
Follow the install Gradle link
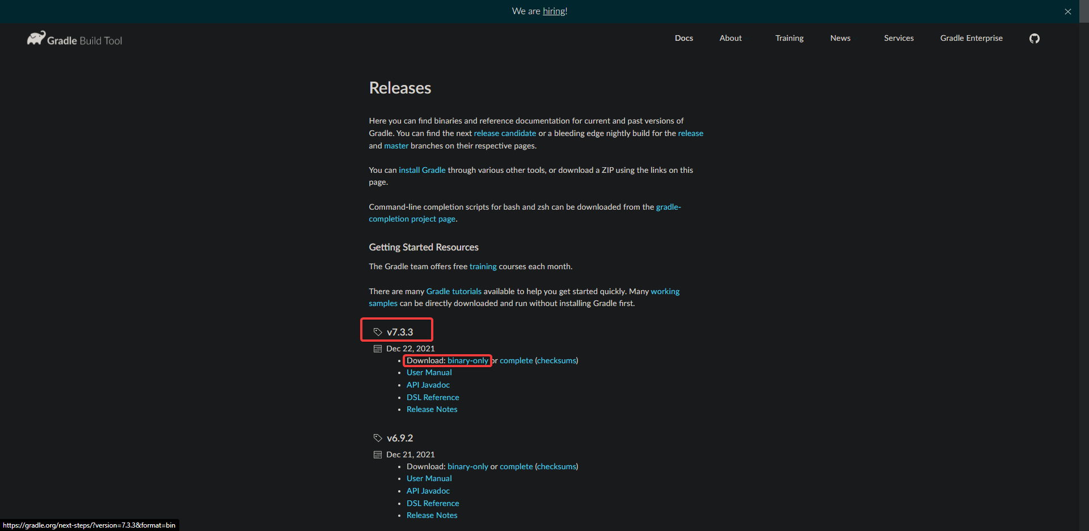coord(422,170)
